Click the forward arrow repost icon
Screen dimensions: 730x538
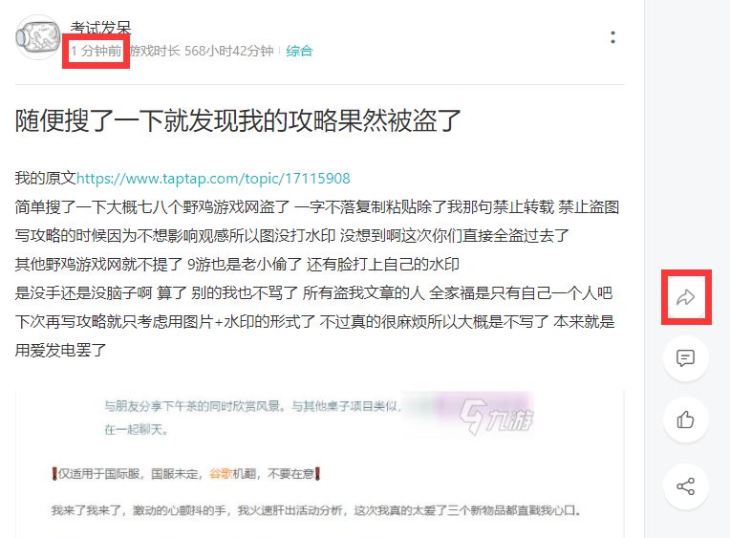pos(686,297)
